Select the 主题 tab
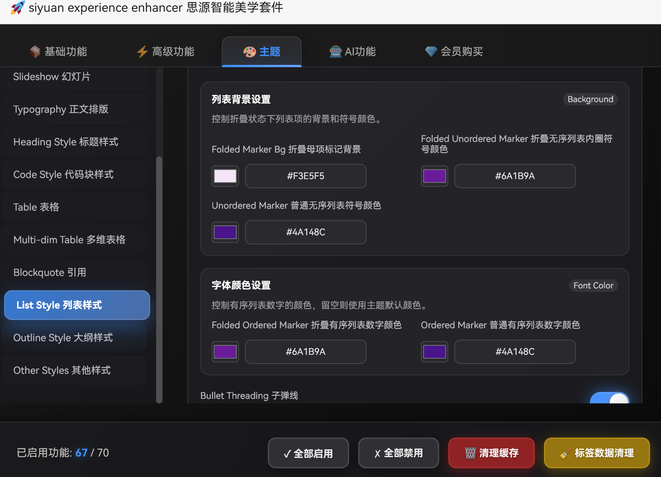 262,52
